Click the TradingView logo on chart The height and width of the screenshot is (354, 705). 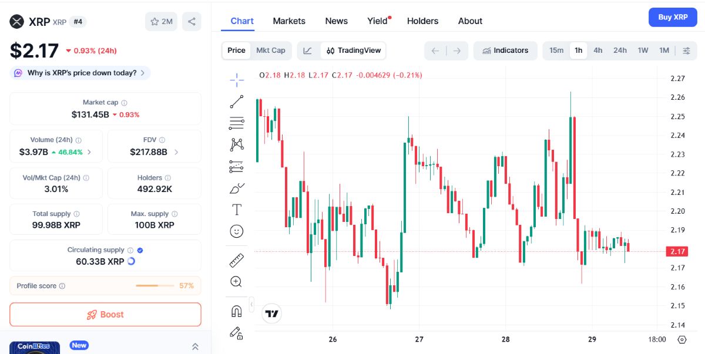[x=271, y=314]
